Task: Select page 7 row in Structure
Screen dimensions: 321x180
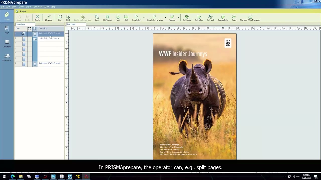Action: [x=39, y=64]
